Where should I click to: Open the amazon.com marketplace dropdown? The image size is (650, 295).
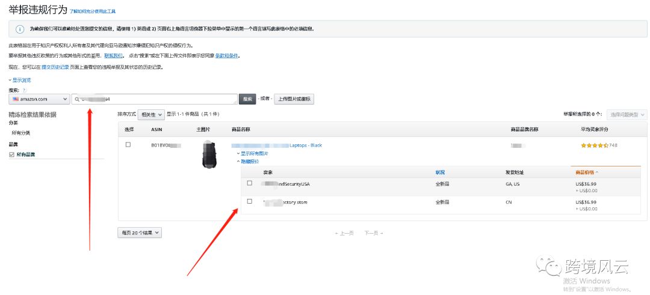(39, 99)
